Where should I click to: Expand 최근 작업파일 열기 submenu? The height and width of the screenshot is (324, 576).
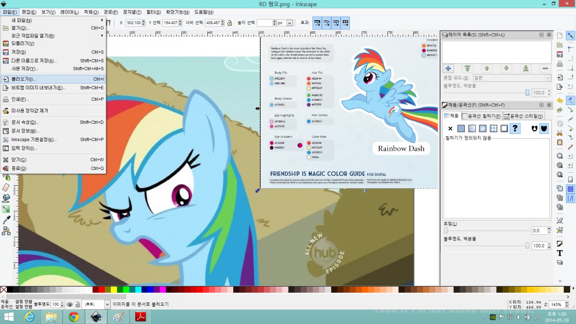(102, 36)
